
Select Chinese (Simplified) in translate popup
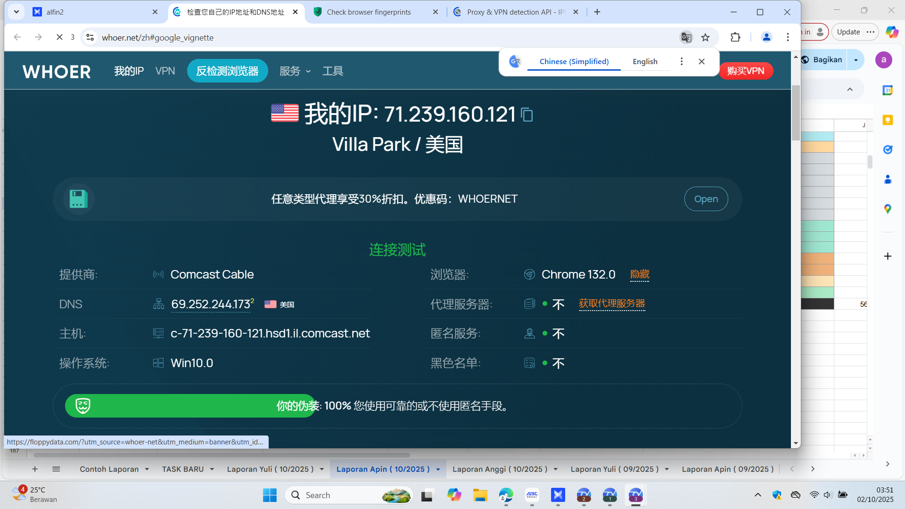click(574, 61)
